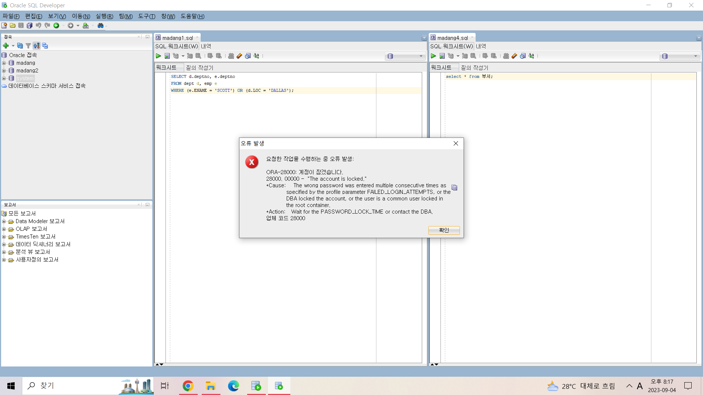Click the filter connections funnel icon
This screenshot has height=395, width=703.
tap(28, 46)
